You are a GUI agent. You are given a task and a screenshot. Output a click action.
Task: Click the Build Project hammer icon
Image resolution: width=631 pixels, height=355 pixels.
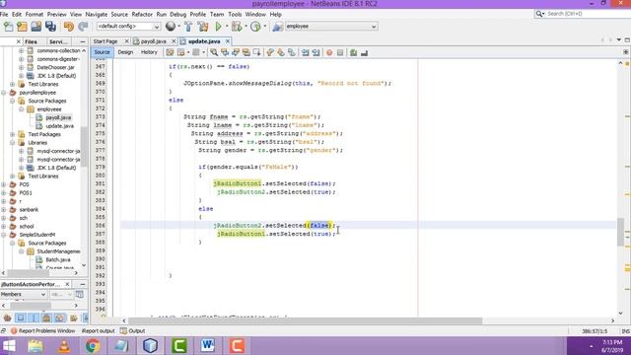coord(188,27)
